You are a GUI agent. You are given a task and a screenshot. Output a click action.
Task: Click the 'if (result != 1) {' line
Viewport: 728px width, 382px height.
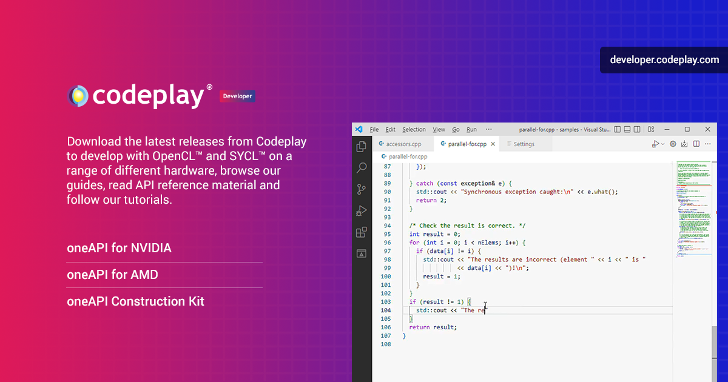click(440, 302)
